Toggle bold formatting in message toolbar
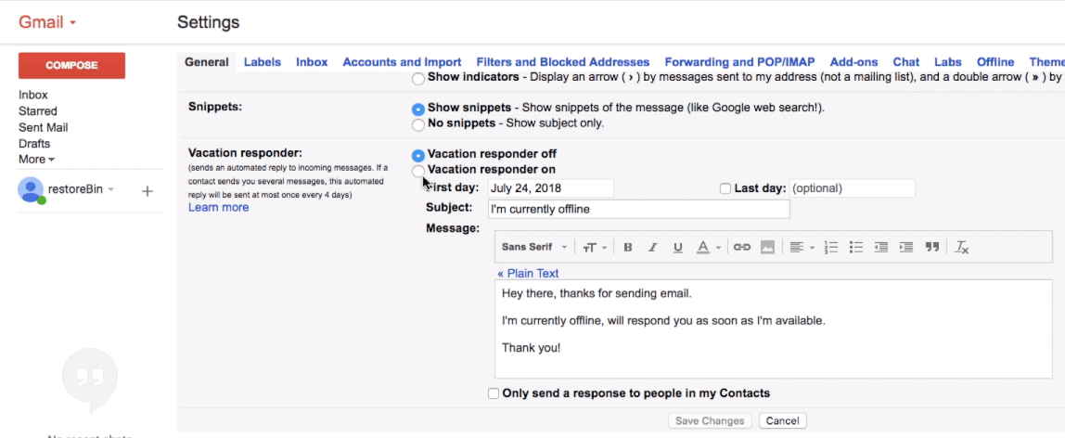The width and height of the screenshot is (1065, 438). [627, 247]
